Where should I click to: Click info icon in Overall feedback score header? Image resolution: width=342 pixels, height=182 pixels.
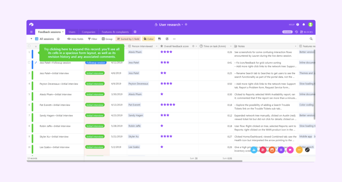click(193, 46)
